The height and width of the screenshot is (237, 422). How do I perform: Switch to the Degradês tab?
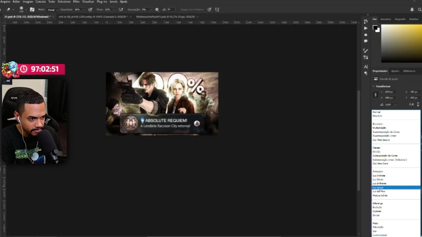point(400,19)
